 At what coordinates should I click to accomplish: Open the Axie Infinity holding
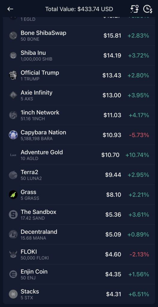[79, 95]
